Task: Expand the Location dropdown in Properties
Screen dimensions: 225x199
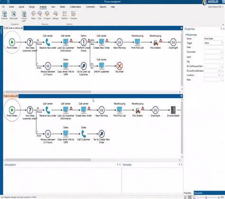Action: coord(212,75)
